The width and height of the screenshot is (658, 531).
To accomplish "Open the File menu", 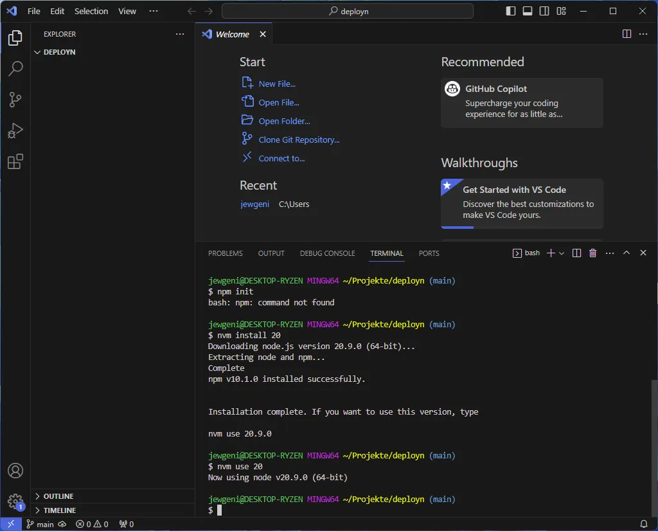I will (x=33, y=12).
